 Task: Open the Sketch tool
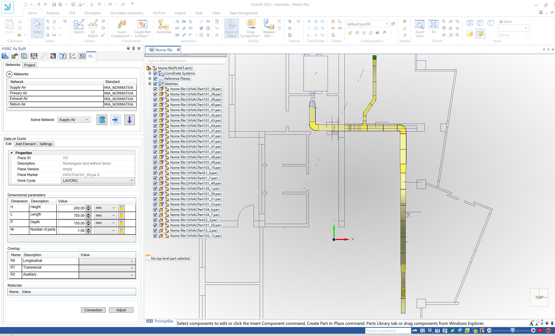pos(79,27)
